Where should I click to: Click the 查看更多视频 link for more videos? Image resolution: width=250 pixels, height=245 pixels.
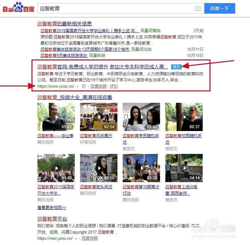(x=51, y=208)
